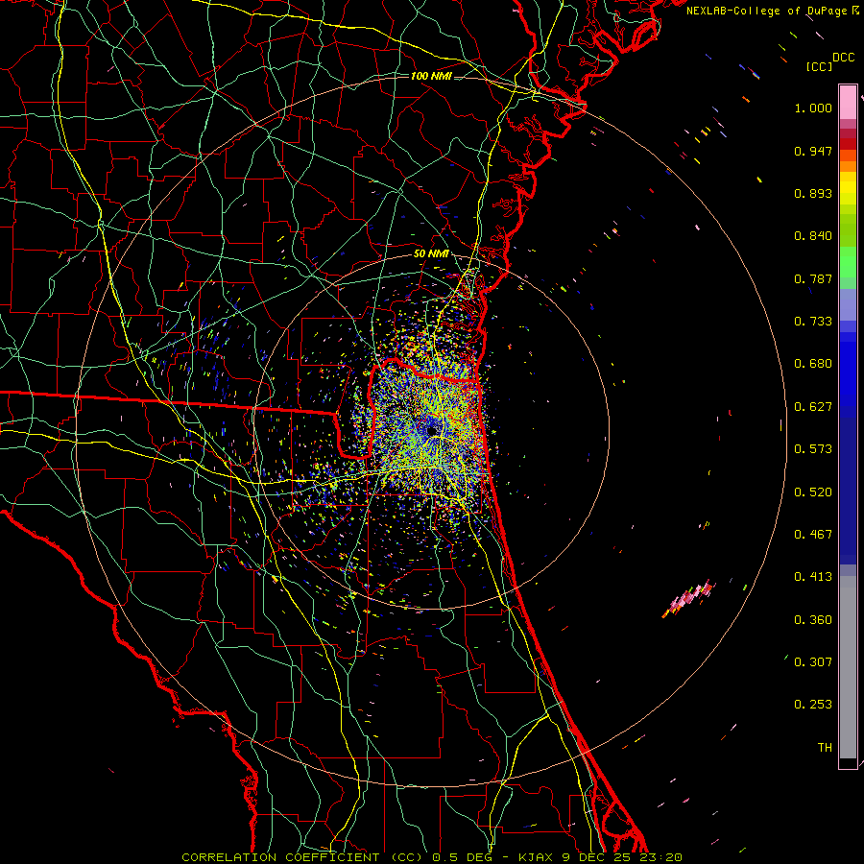The height and width of the screenshot is (864, 864).
Task: Click the pink echo cluster offshore southeast
Action: (x=688, y=597)
